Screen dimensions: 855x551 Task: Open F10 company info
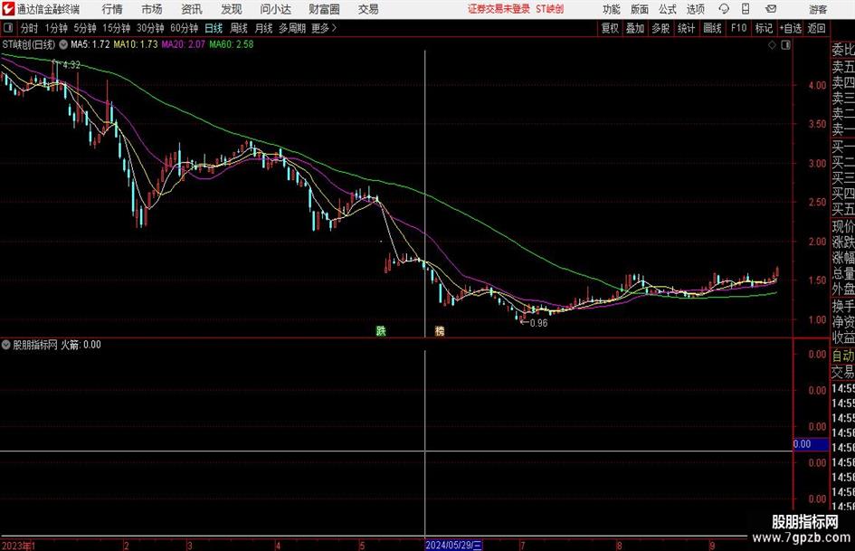(x=739, y=28)
